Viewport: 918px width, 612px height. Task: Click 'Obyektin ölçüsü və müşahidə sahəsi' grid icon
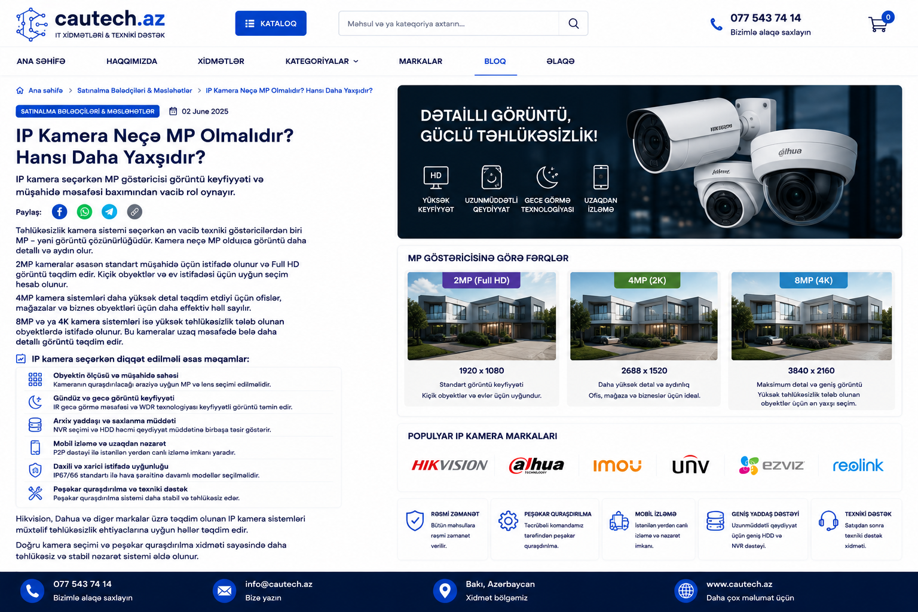click(35, 380)
